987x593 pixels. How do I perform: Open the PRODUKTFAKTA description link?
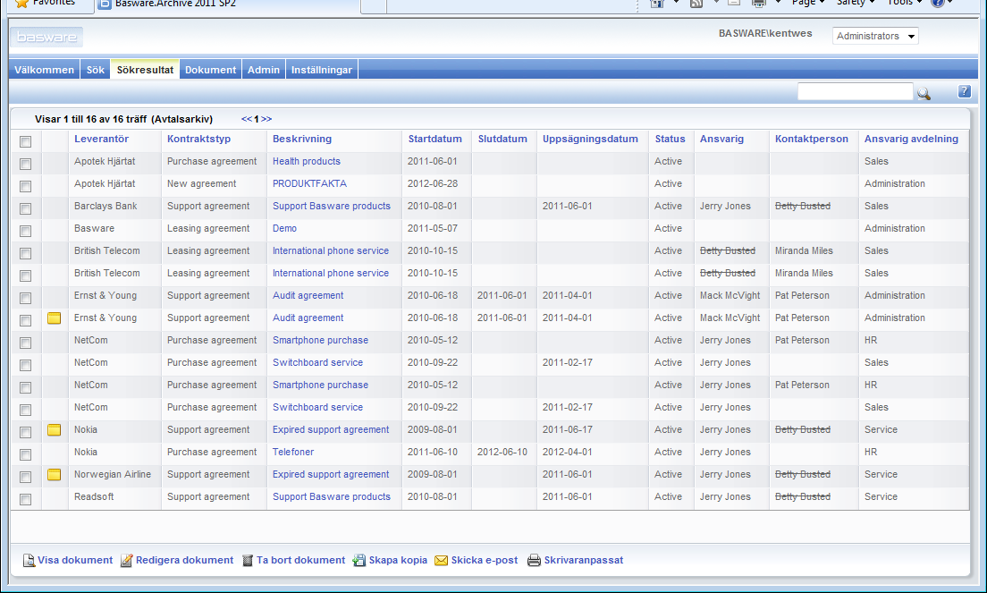click(309, 184)
